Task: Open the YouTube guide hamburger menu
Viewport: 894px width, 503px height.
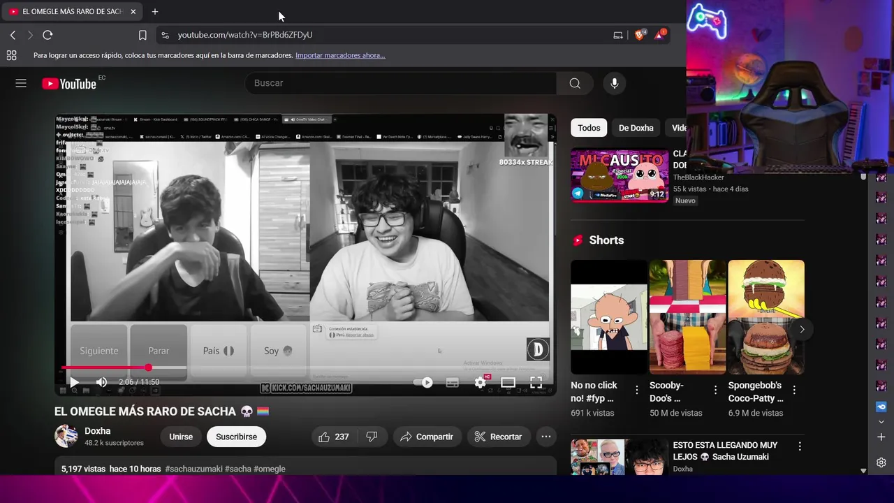Action: click(21, 83)
